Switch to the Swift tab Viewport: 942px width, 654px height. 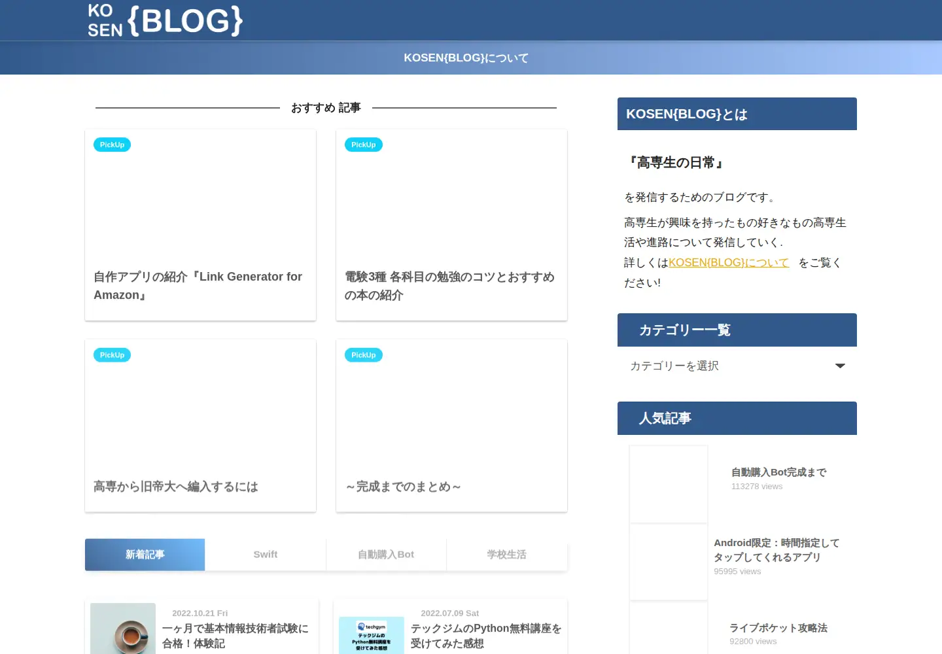[266, 555]
